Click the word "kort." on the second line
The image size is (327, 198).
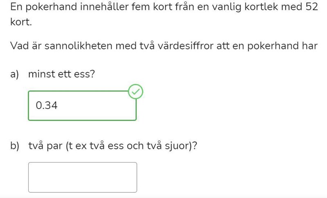click(x=21, y=22)
